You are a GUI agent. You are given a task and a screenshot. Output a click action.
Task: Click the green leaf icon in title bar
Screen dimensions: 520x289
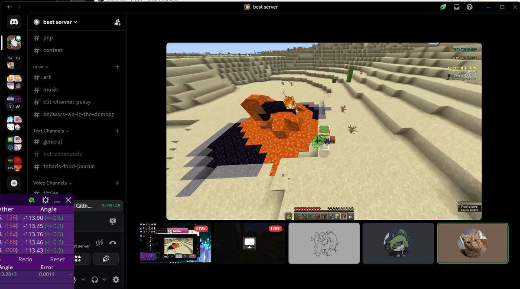pos(443,7)
